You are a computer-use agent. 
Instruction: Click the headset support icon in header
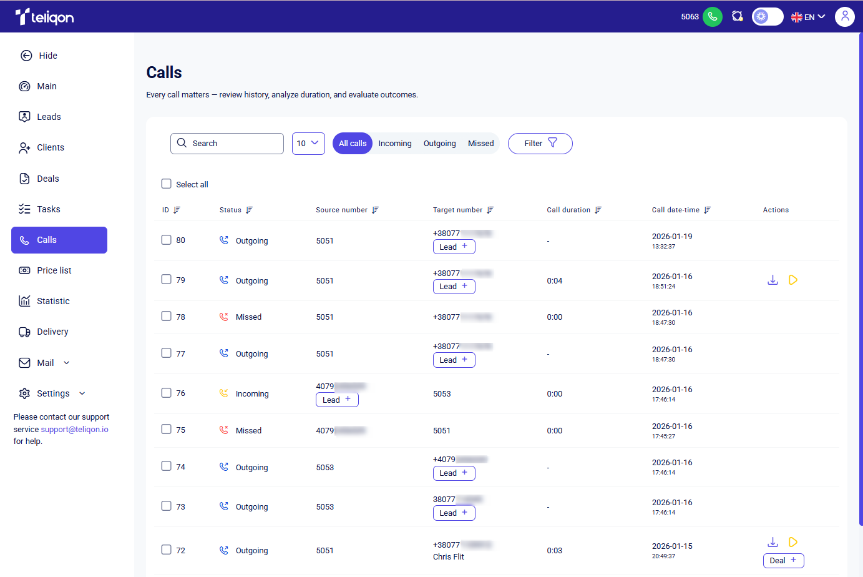pos(737,17)
